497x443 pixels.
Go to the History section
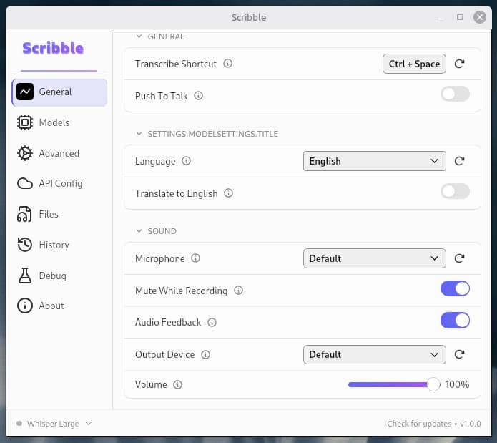click(x=54, y=245)
